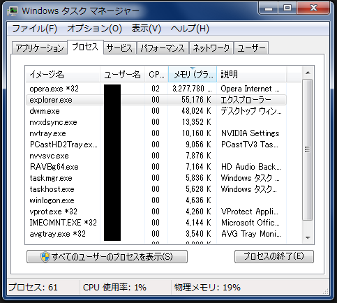This screenshot has width=337, height=303.
Task: Click the メモリ column header
Action: click(x=193, y=75)
